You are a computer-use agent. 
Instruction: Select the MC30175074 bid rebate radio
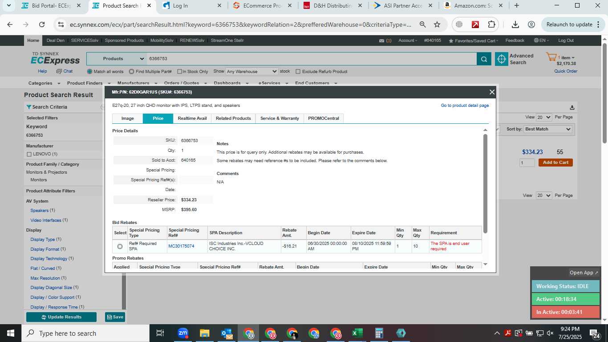coord(120,246)
